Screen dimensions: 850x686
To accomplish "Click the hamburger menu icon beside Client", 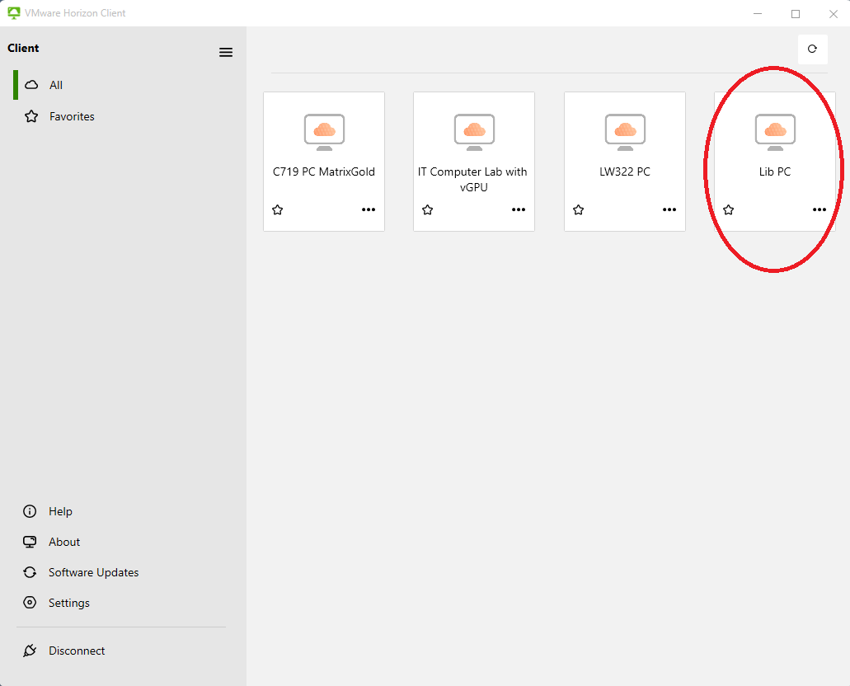I will coord(226,52).
